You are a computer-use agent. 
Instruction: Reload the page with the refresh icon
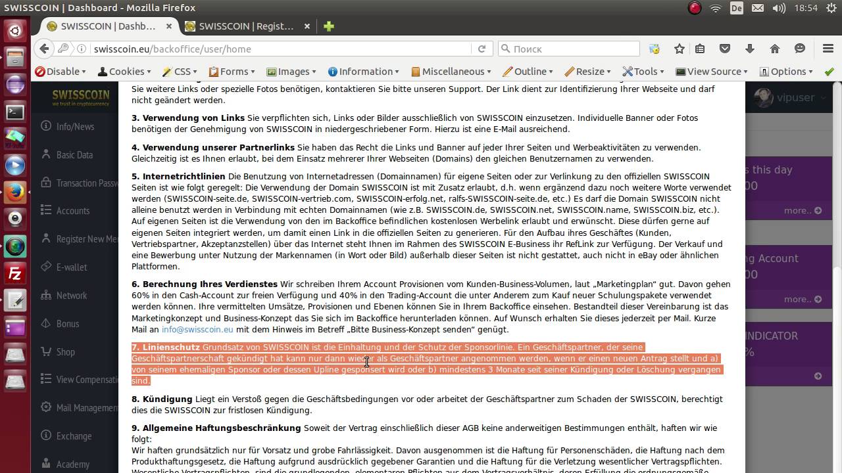coord(482,49)
